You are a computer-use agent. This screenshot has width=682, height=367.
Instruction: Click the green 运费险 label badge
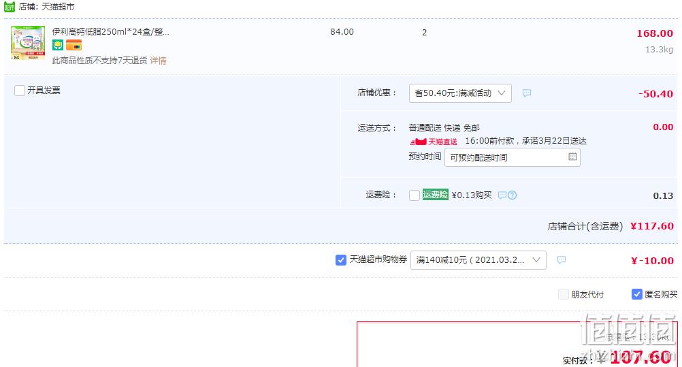(435, 195)
